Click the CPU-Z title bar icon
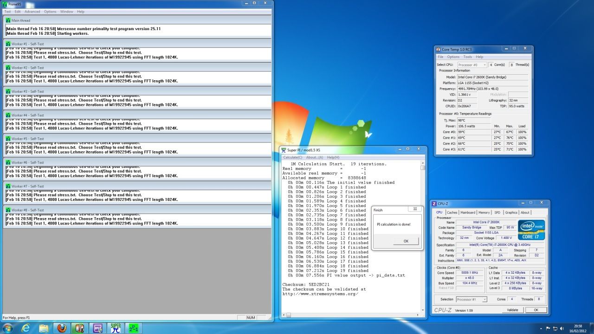594x334 pixels. coord(434,204)
